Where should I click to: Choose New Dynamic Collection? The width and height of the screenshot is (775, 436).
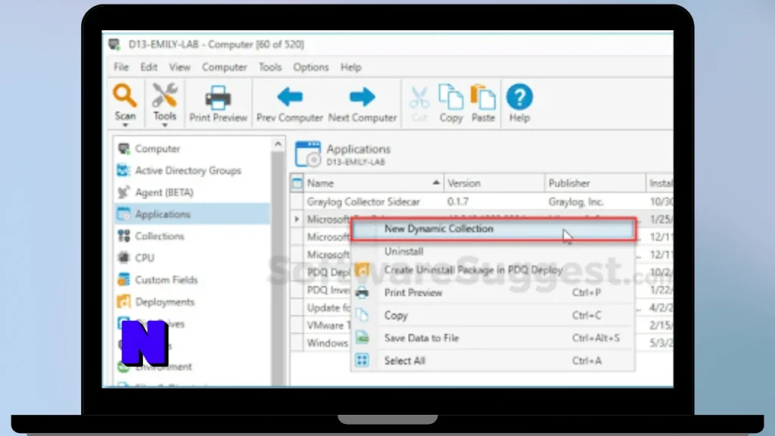(x=493, y=229)
